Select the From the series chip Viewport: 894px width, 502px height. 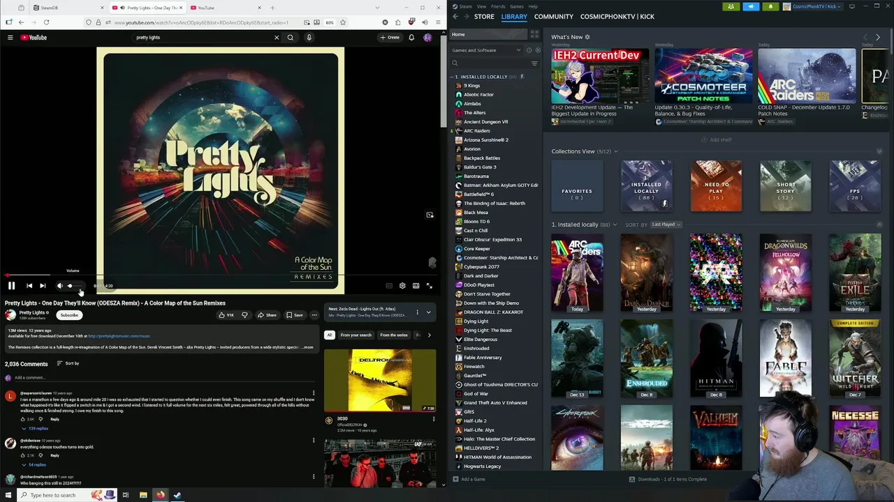394,335
